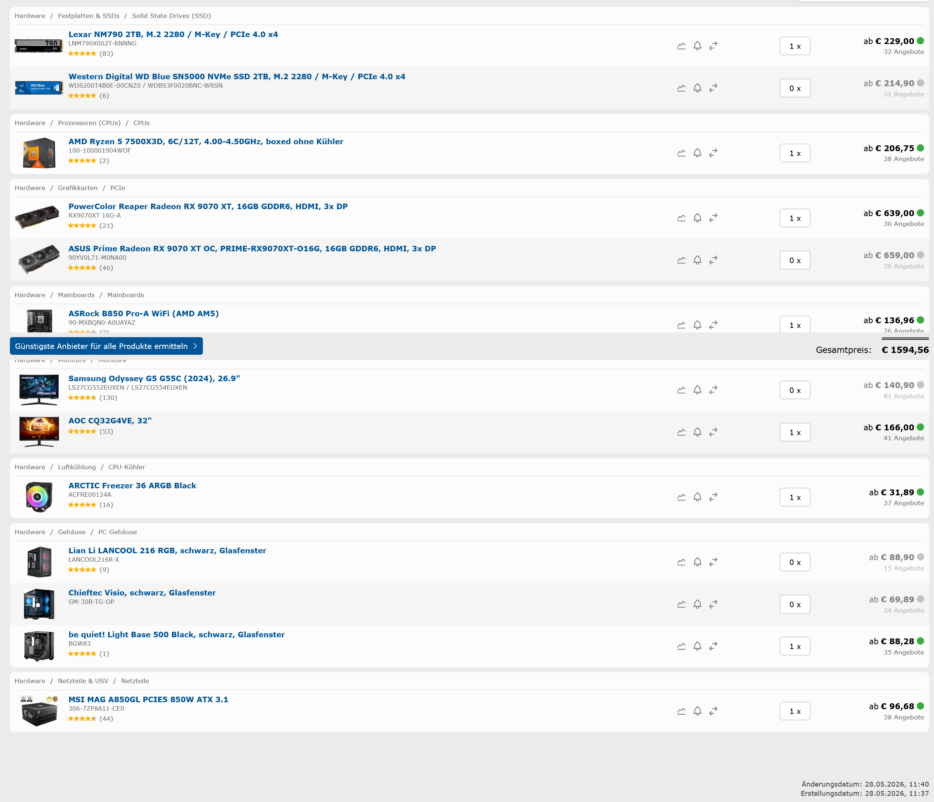This screenshot has height=802, width=934.
Task: Set price alert bell for AOC CQ32G4VE
Action: [x=697, y=432]
